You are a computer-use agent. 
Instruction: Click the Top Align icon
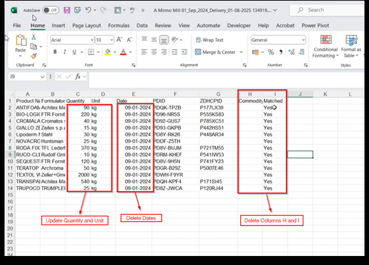[x=144, y=39]
